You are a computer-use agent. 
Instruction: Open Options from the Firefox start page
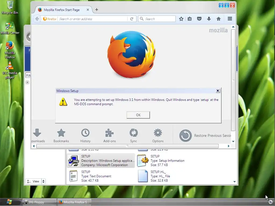158,136
